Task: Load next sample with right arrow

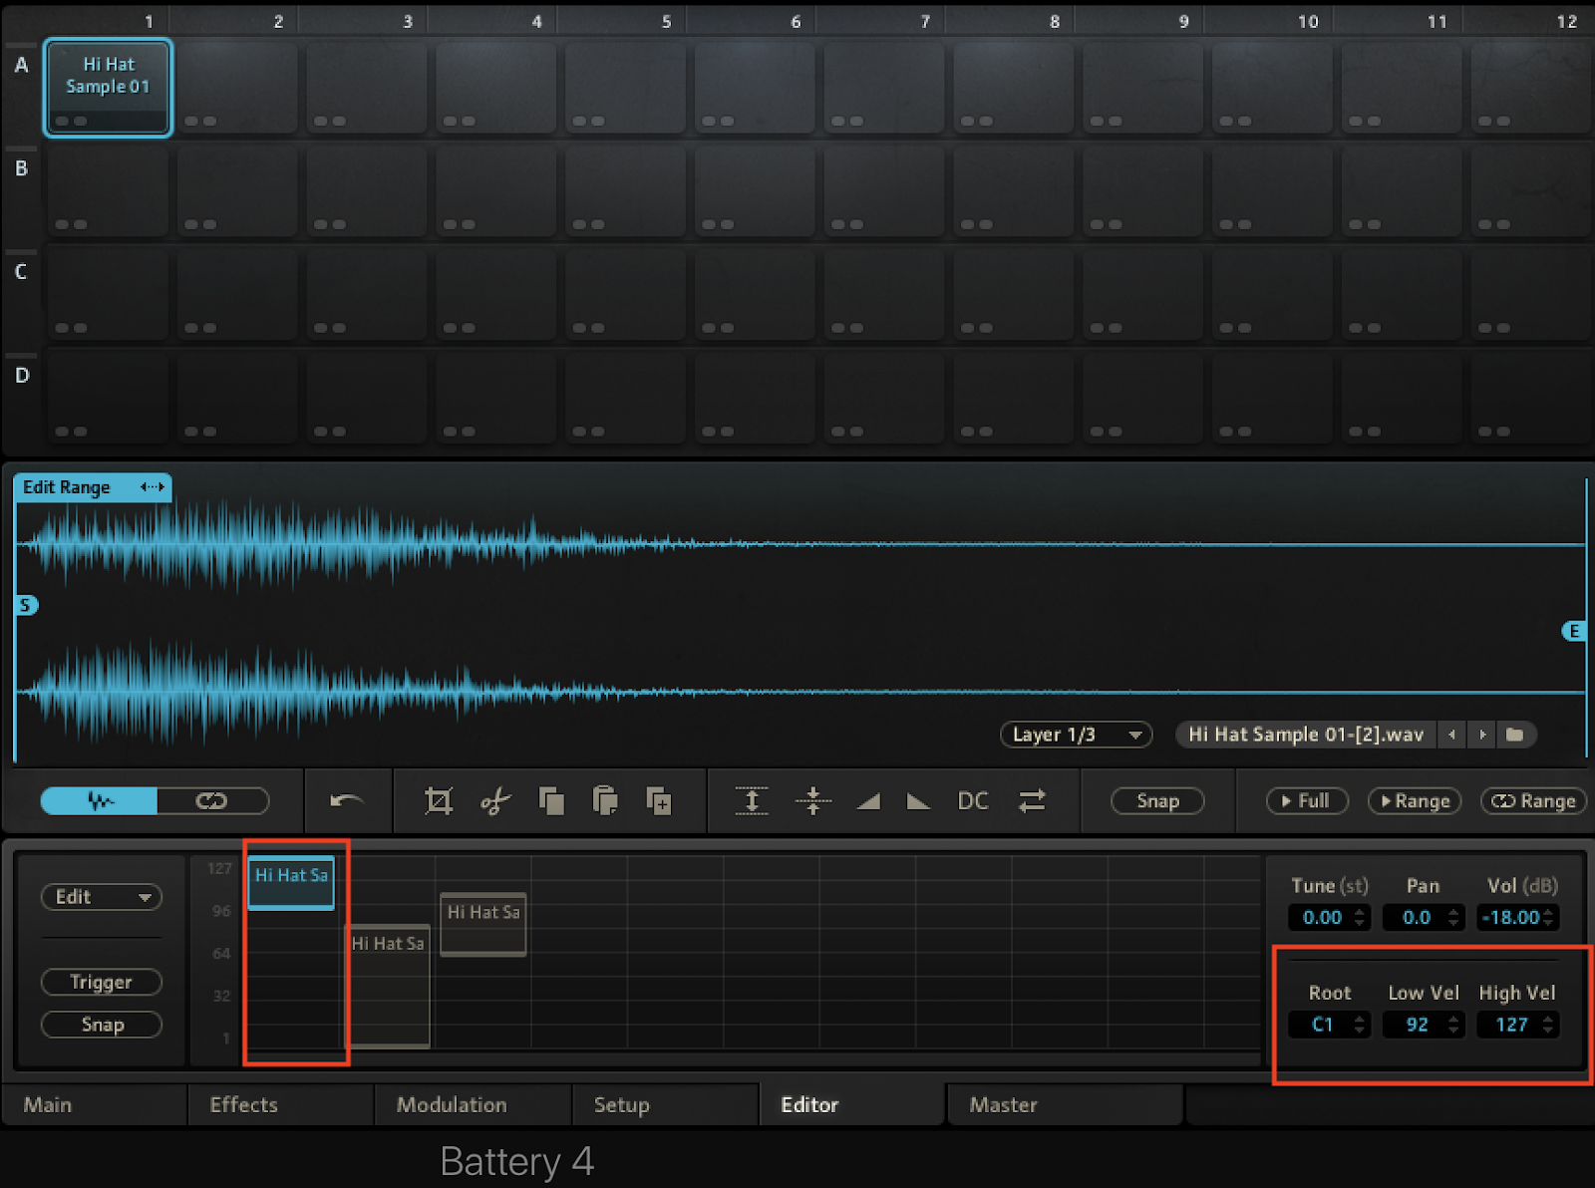Action: 1482,735
